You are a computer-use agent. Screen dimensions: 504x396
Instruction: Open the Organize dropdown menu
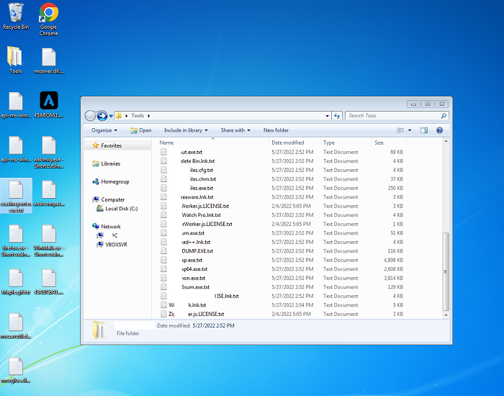(x=104, y=130)
